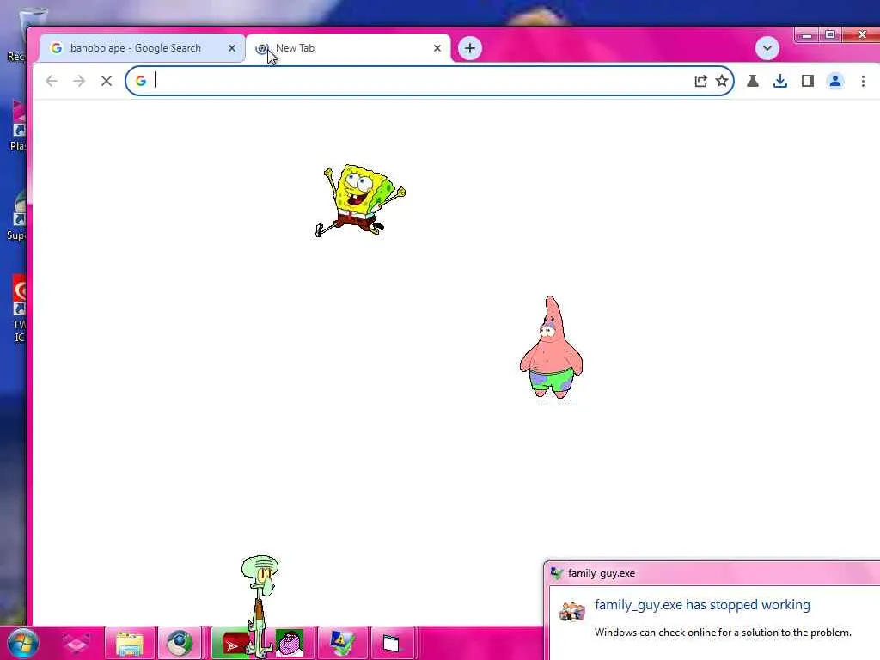Maximize the Chrome browser window
880x660 pixels.
tap(830, 34)
